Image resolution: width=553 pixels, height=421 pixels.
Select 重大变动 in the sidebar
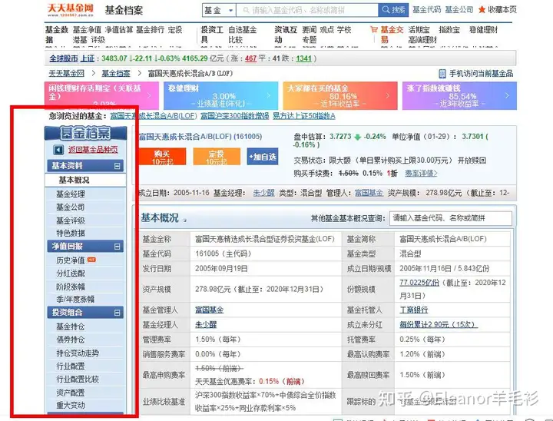pyautogui.click(x=71, y=405)
